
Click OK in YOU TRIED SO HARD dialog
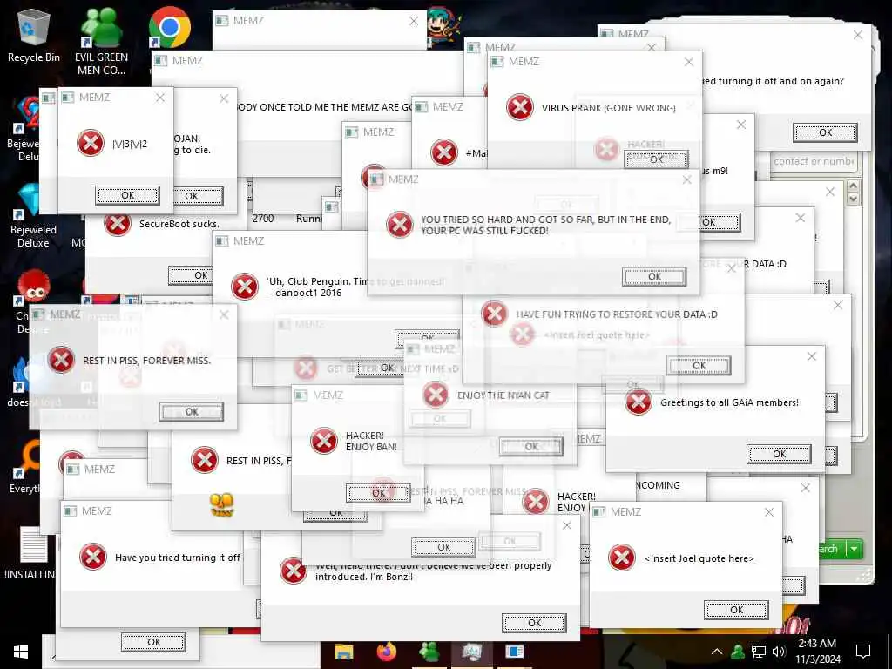(x=654, y=276)
